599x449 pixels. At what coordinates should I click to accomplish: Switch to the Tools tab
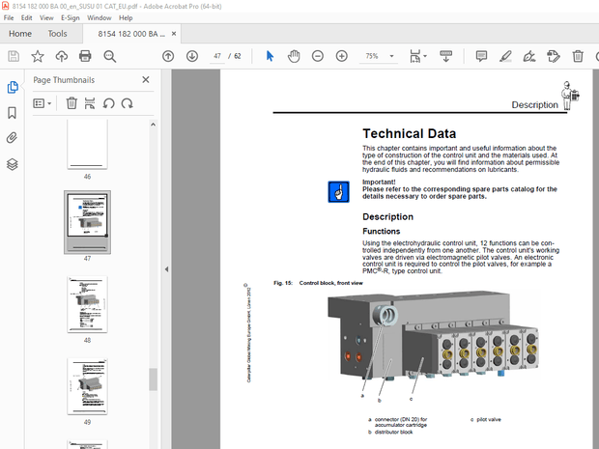pyautogui.click(x=57, y=34)
